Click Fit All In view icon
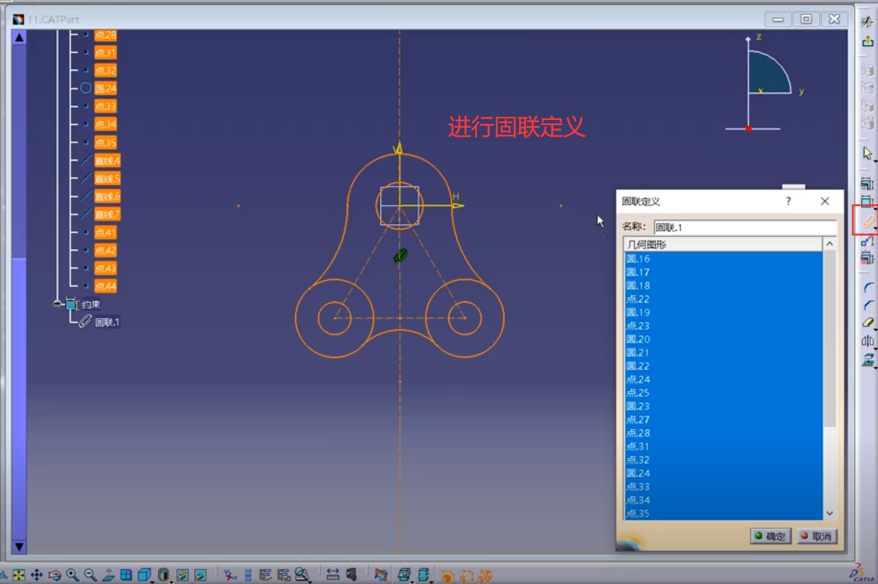 [19, 575]
